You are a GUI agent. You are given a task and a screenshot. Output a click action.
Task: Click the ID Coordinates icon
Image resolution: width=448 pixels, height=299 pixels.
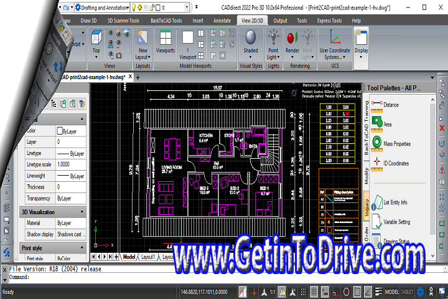coord(376,164)
